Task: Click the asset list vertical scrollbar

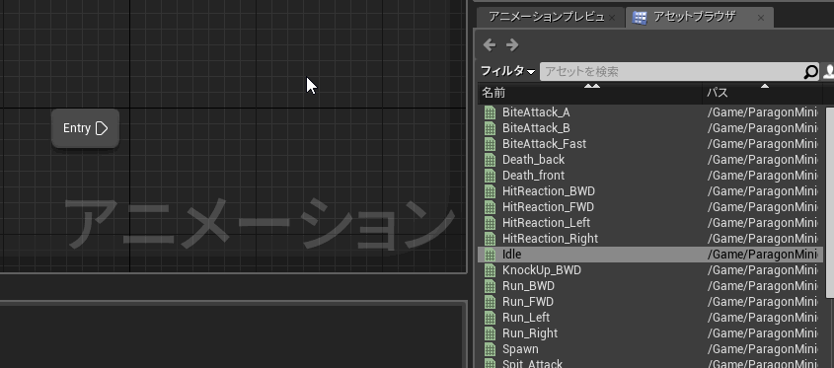Action: [829, 202]
